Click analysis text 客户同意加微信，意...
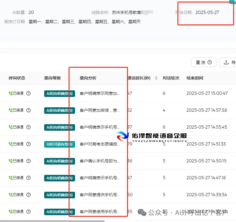The height and width of the screenshot is (222, 236). click(100, 110)
